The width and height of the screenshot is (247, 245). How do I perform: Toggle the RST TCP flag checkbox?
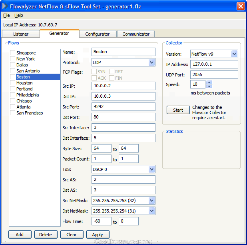click(x=112, y=72)
